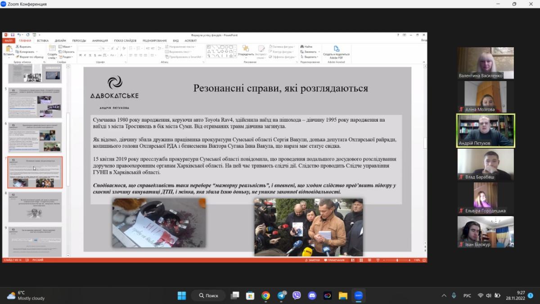Screen dimensions: 540x304
Task: Click Эффекты фигуры (Shape Effects) button
Action: [283, 57]
